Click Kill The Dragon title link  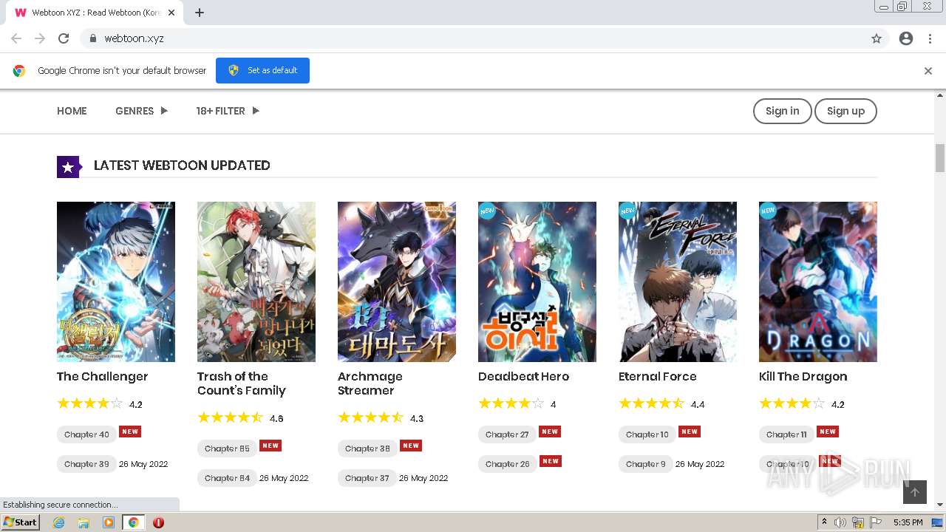tap(803, 377)
